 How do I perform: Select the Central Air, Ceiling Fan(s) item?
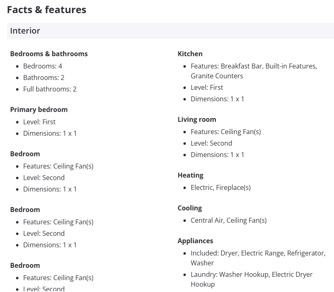click(229, 220)
